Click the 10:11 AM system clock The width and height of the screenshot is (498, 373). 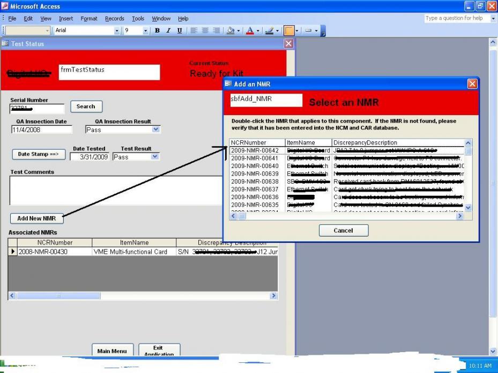480,366
